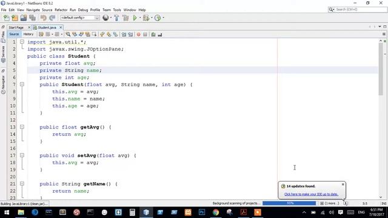Image resolution: width=388 pixels, height=218 pixels.
Task: Open the Profile Project dropdown arrow
Action: (163, 18)
